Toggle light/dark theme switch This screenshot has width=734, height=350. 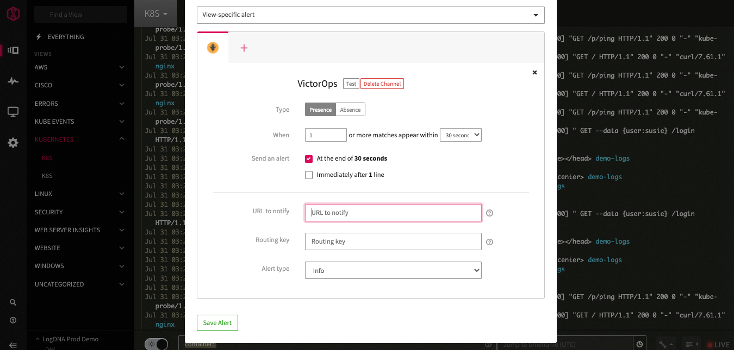157,344
